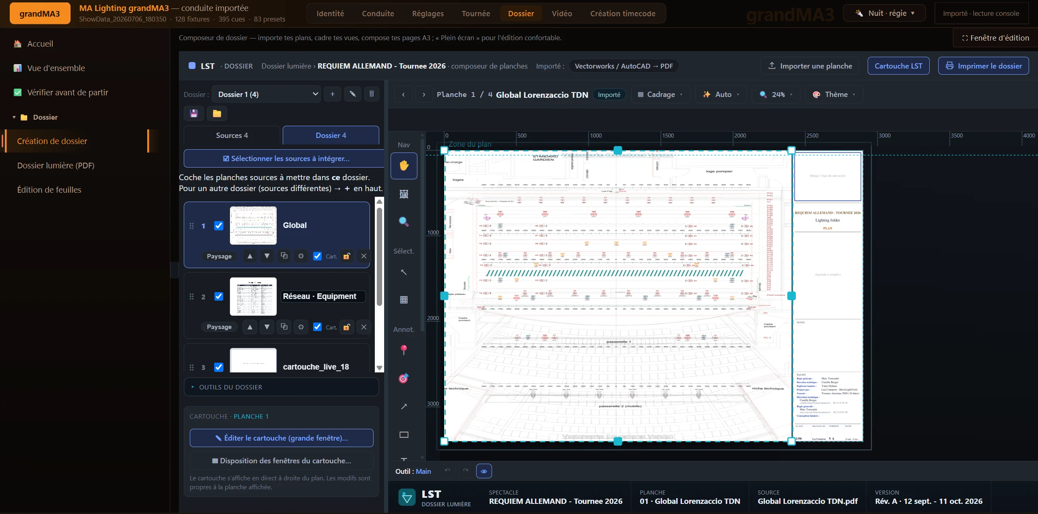Viewport: 1038px width, 514px height.
Task: Click Importer une planche
Action: [810, 66]
